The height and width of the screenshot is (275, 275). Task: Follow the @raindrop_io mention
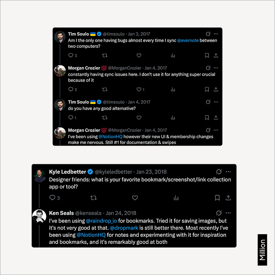tap(101, 221)
